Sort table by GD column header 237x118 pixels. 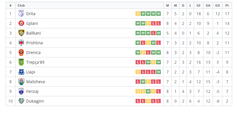click(218, 6)
